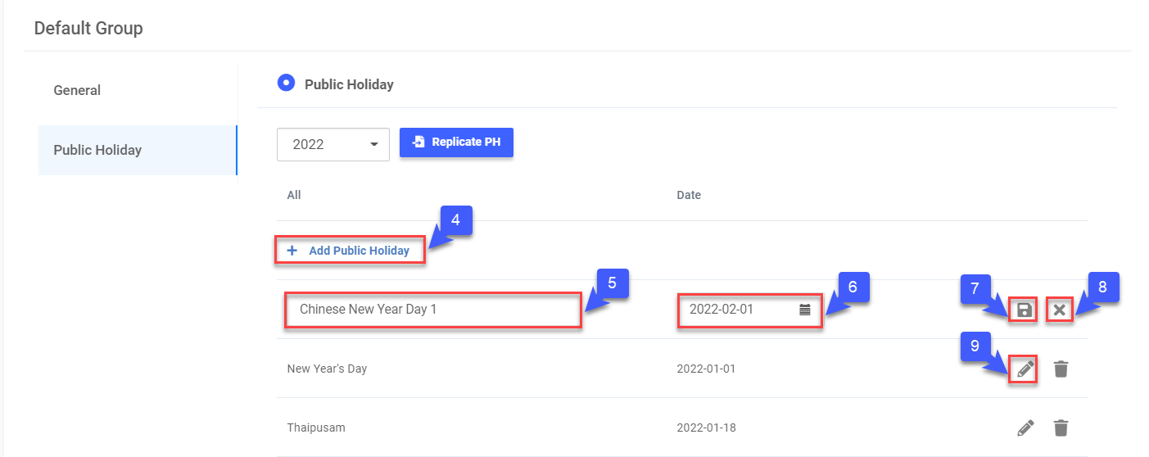Click the year dropdown arrow

[374, 144]
